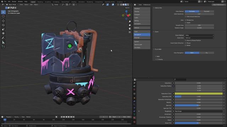Click the red X axis gizmo
This screenshot has height=127, width=227.
[x=128, y=16]
